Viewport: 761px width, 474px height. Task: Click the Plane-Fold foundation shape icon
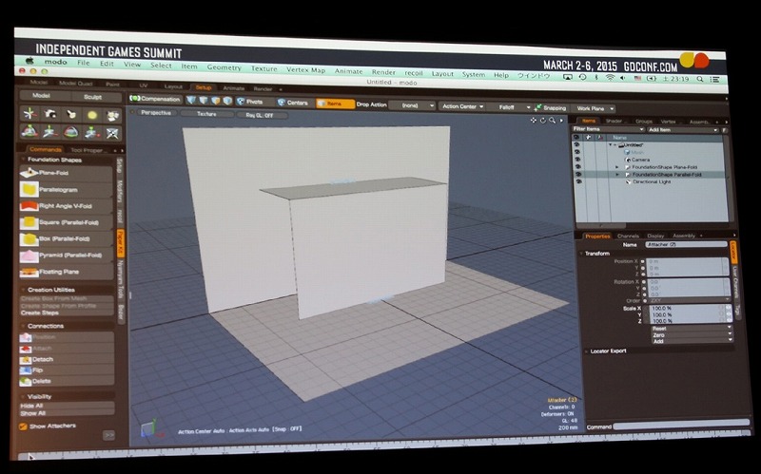(x=29, y=172)
